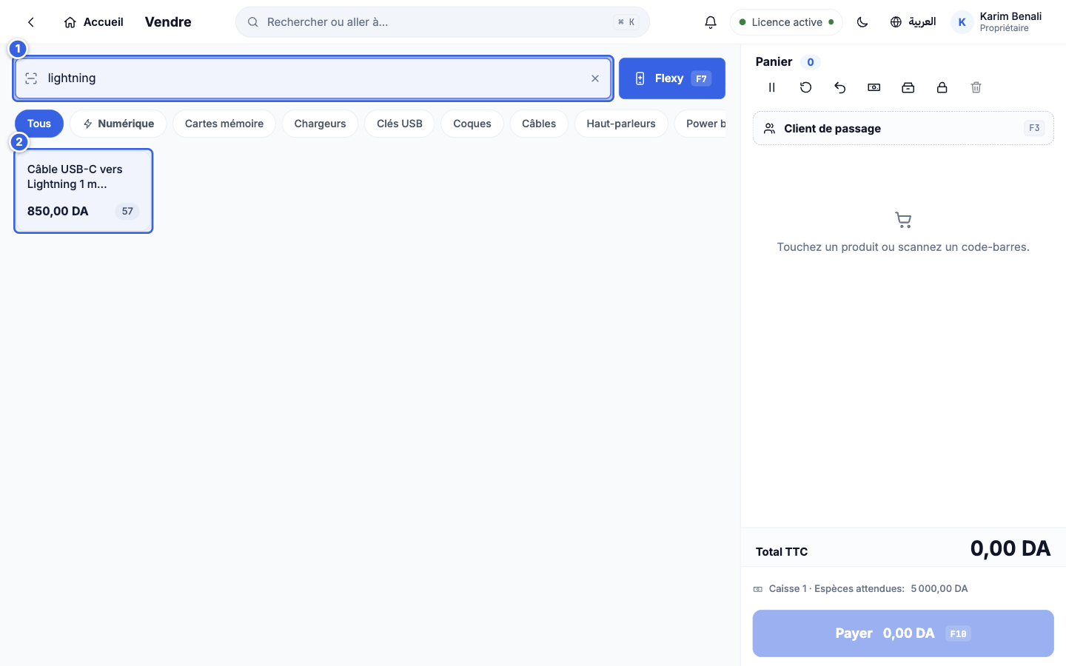Click the Payer 0,00 DA button
This screenshot has width=1066, height=666.
903,633
